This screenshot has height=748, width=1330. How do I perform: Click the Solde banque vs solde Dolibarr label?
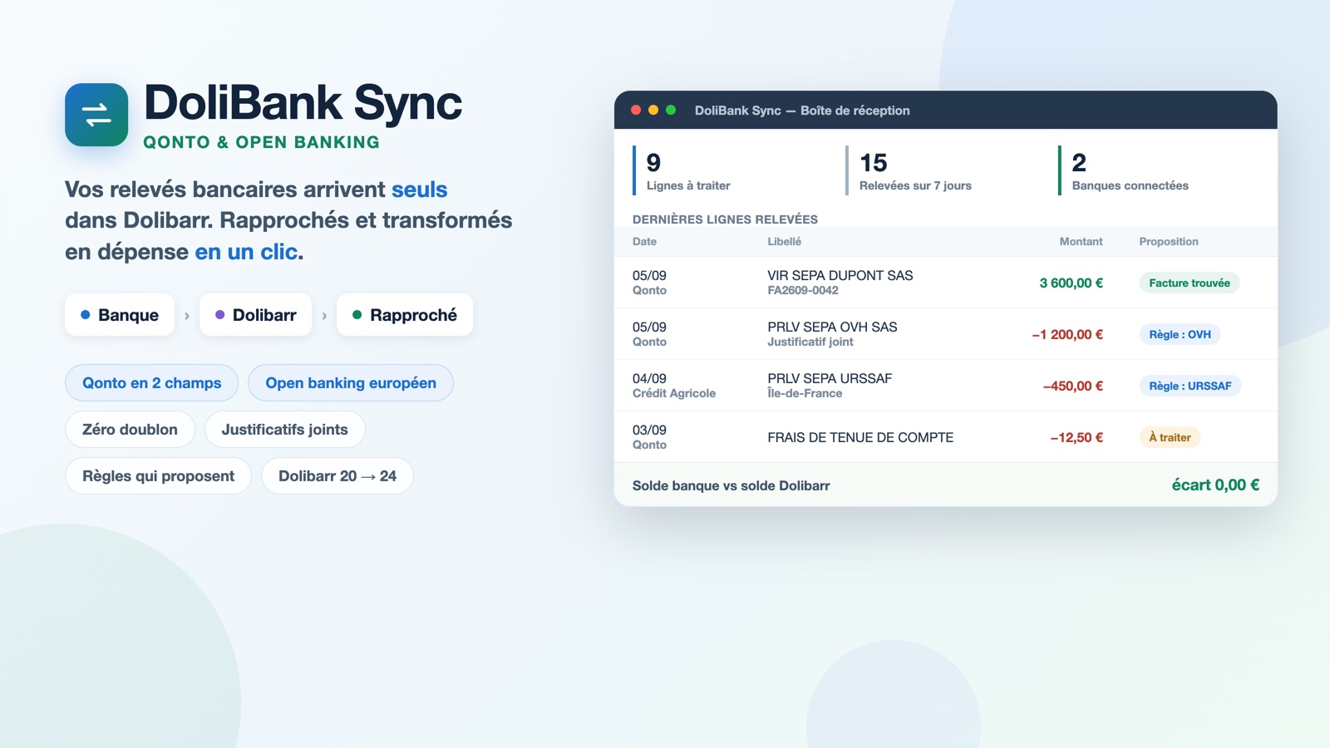[x=731, y=486]
